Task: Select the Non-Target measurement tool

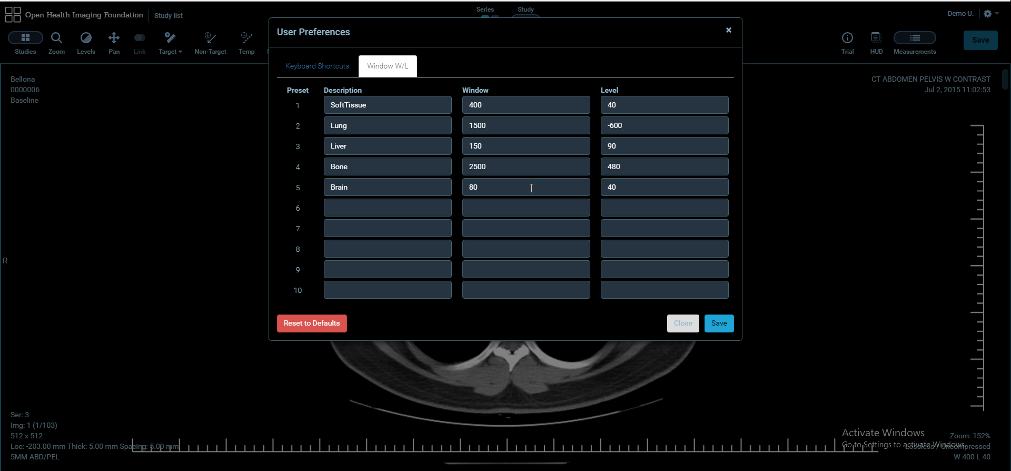Action: 210,38
